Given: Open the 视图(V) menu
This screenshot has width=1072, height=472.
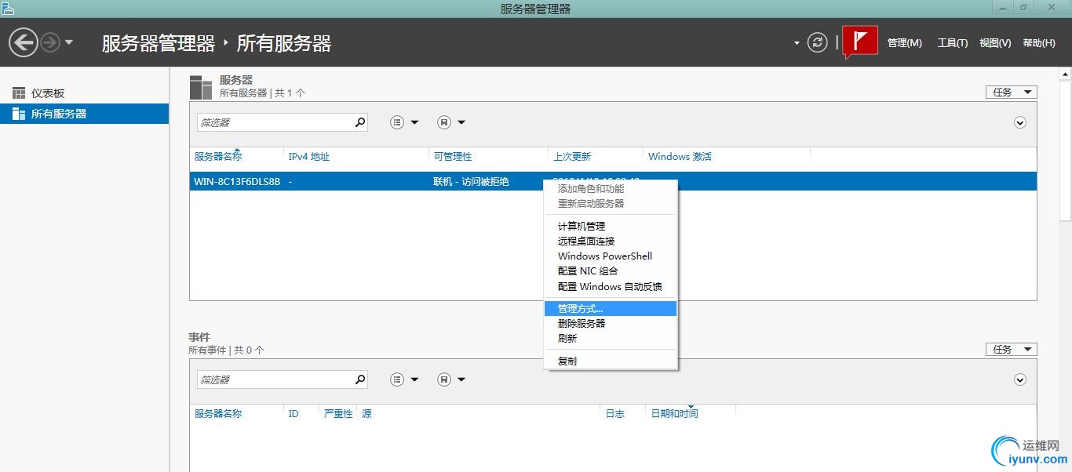Looking at the screenshot, I should click(995, 43).
